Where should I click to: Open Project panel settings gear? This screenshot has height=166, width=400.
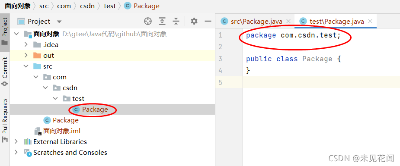tap(194, 22)
